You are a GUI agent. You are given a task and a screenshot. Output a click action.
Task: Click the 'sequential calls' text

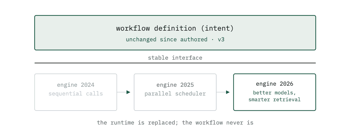point(76,94)
